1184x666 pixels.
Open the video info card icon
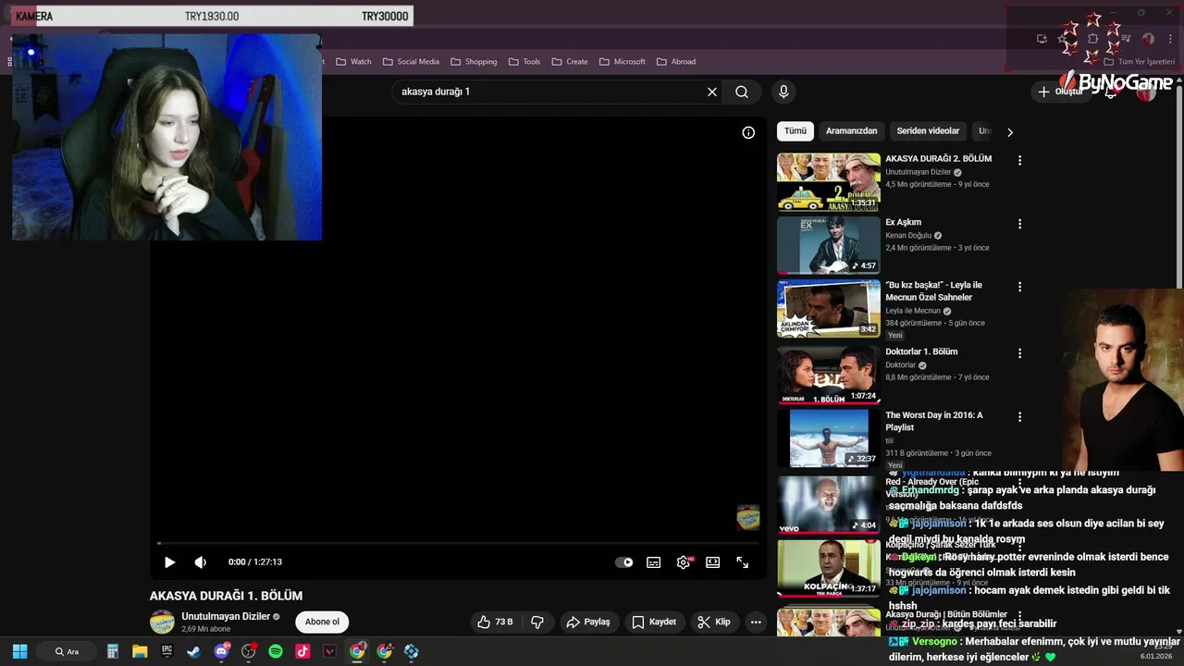[x=748, y=132]
